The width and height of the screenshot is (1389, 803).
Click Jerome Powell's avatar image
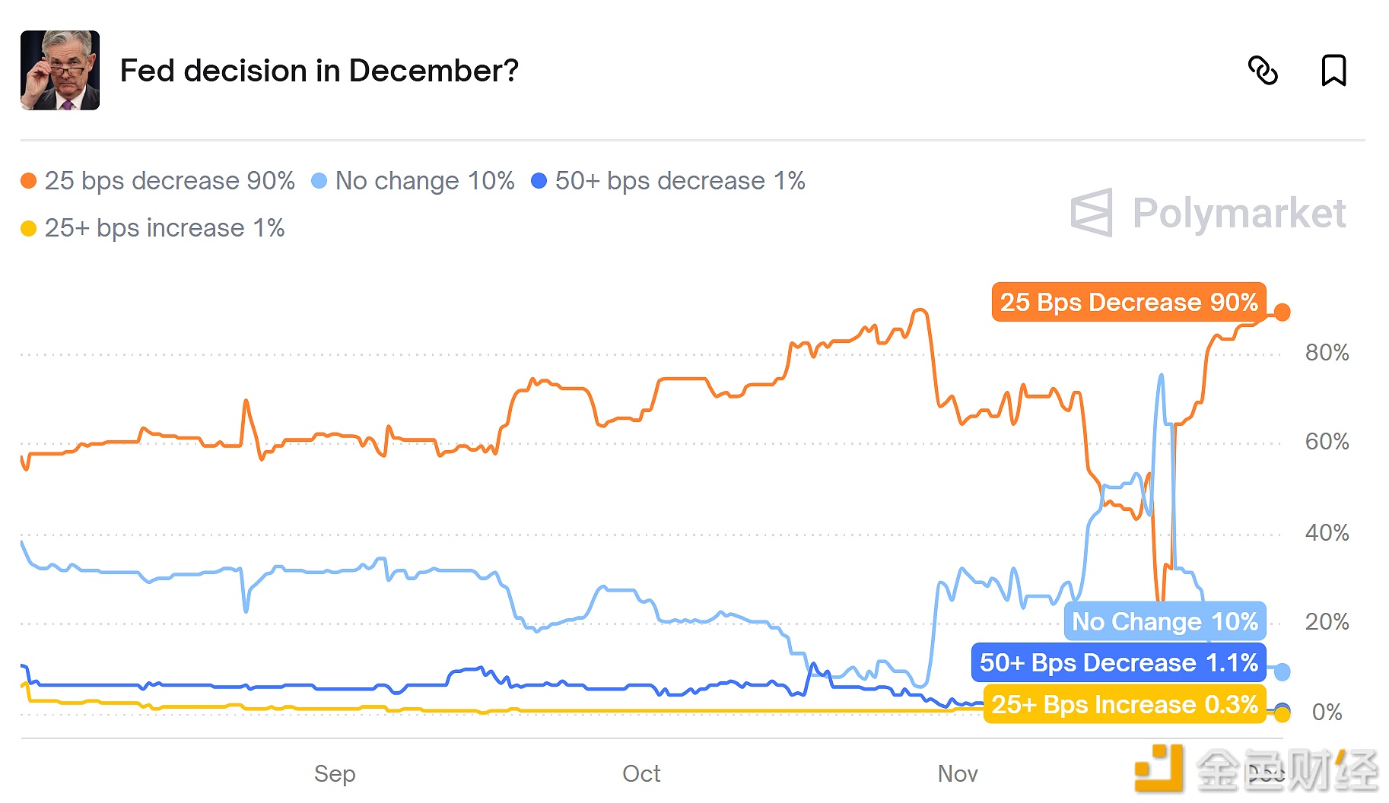[59, 71]
